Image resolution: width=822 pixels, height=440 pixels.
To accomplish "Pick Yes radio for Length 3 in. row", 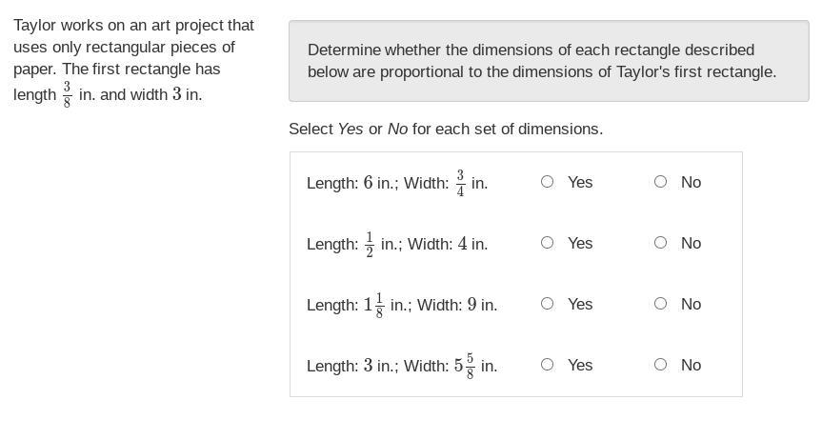I will click(547, 365).
